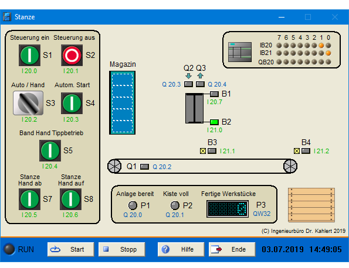Click the I 20.0 address label
The height and width of the screenshot is (268, 349).
[x=29, y=71]
